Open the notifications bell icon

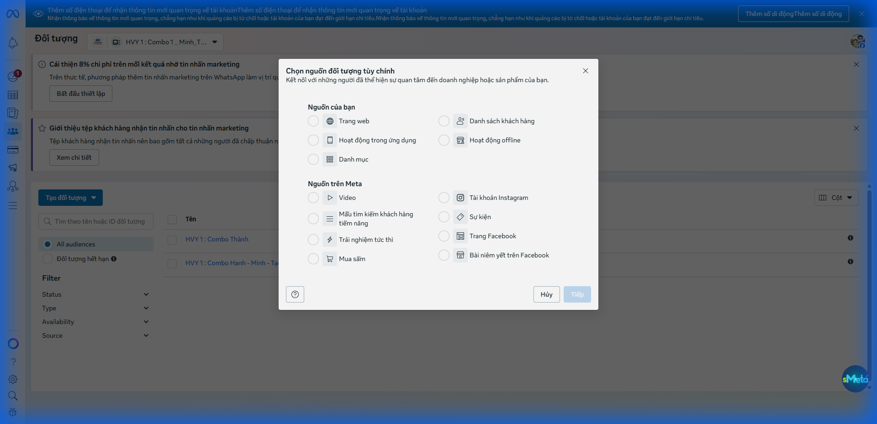[x=13, y=43]
